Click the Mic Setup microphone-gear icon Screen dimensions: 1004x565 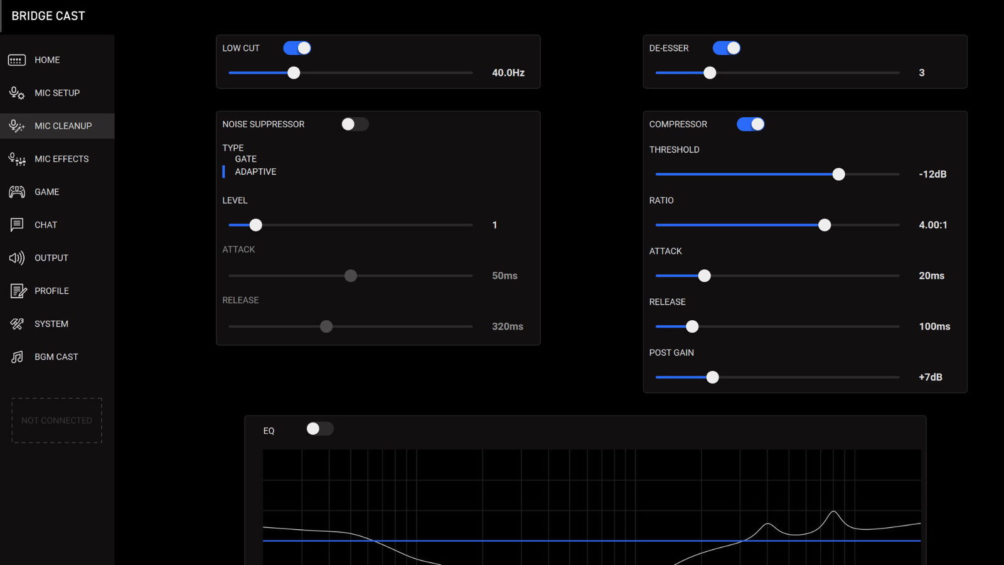[16, 94]
